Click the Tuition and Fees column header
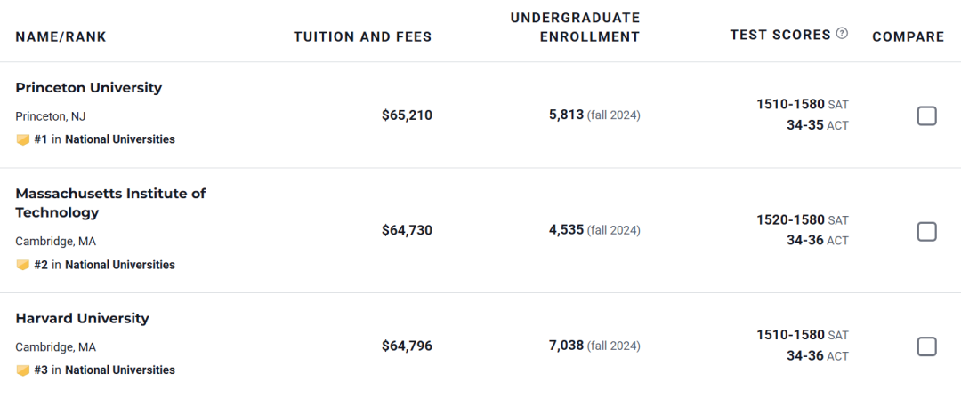The width and height of the screenshot is (961, 398). pyautogui.click(x=362, y=37)
